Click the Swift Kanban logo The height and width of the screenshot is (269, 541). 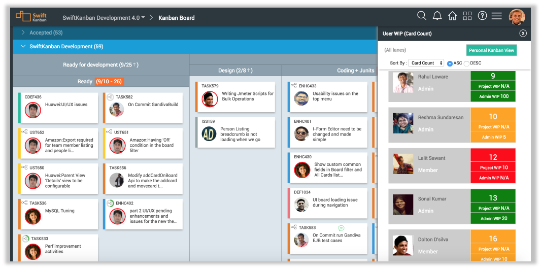click(31, 17)
